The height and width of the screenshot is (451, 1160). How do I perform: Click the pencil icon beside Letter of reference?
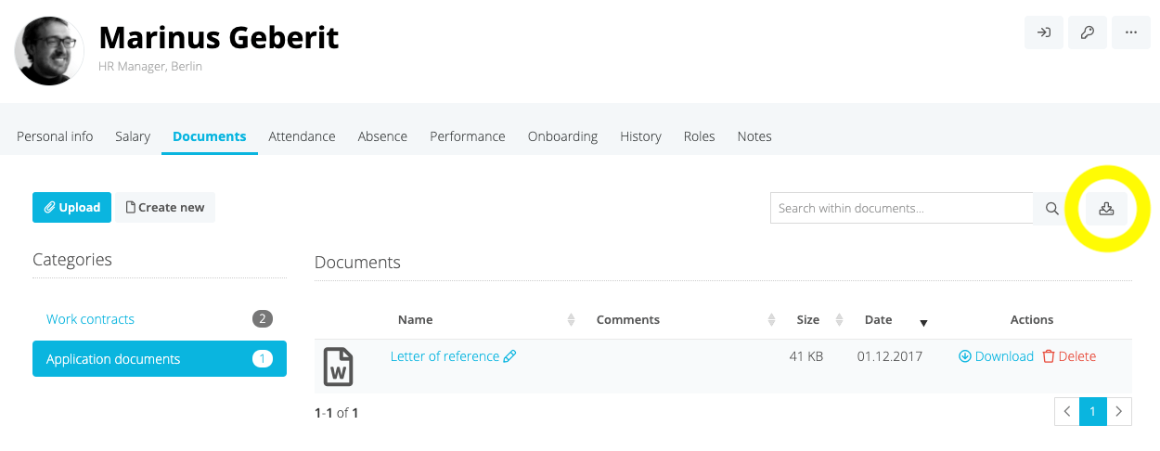(x=509, y=356)
